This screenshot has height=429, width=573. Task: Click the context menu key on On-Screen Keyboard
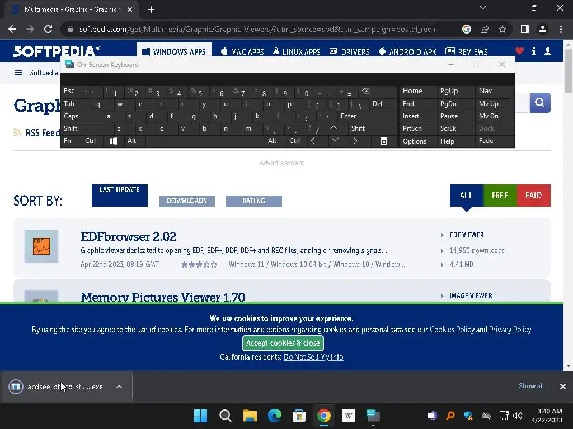click(384, 141)
